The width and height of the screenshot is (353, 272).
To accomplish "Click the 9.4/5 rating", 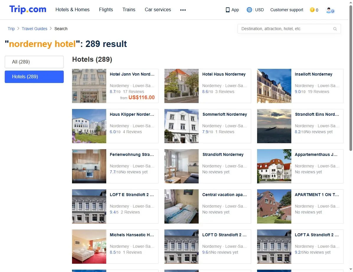I will point(114,212).
